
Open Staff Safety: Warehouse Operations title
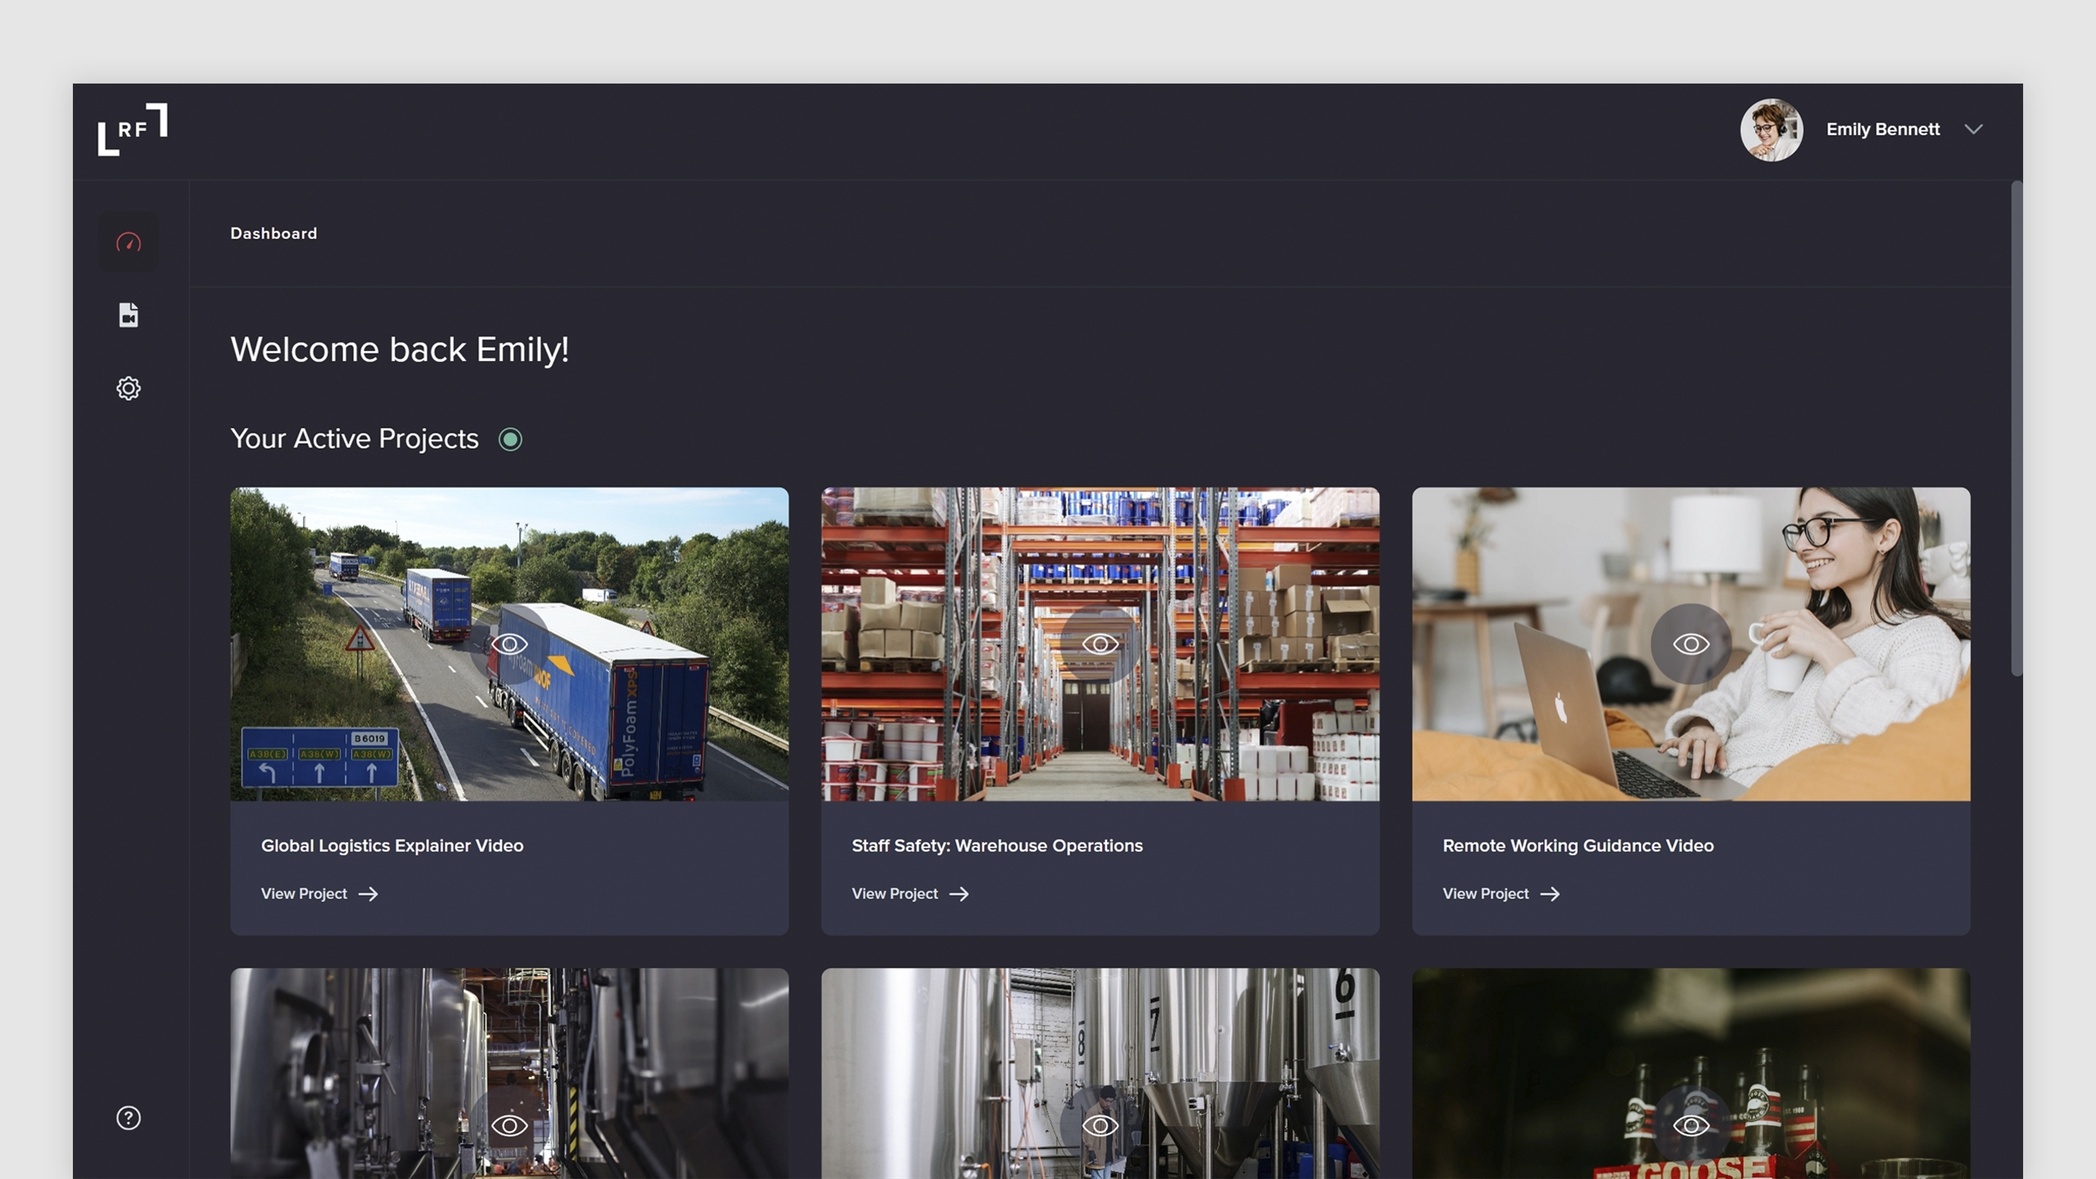click(996, 846)
